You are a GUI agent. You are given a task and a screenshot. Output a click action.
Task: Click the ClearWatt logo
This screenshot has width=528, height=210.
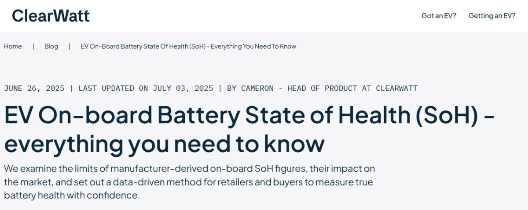(51, 16)
